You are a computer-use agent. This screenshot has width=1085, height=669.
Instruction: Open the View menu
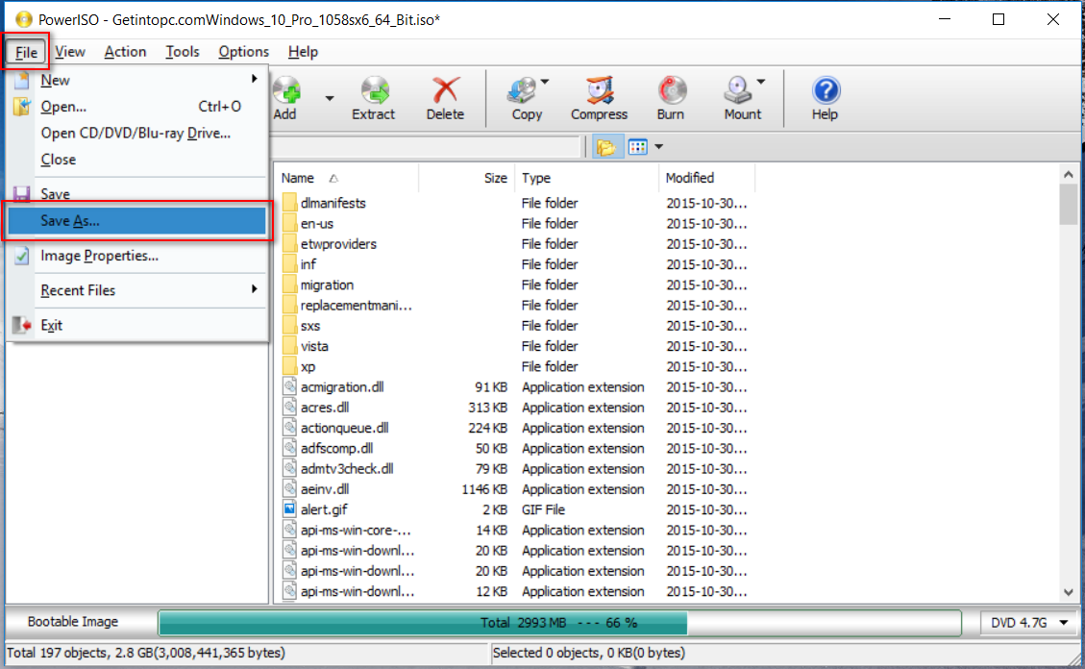click(70, 52)
